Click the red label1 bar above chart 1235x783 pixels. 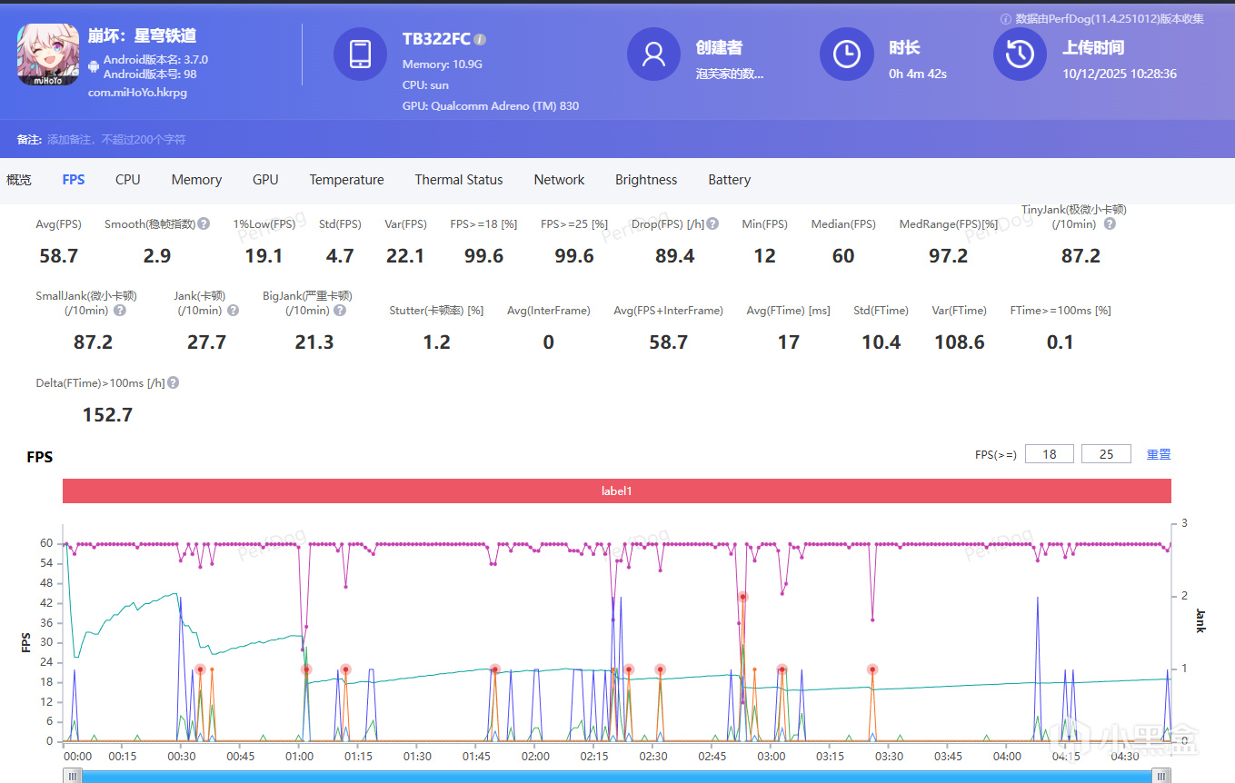pos(616,491)
